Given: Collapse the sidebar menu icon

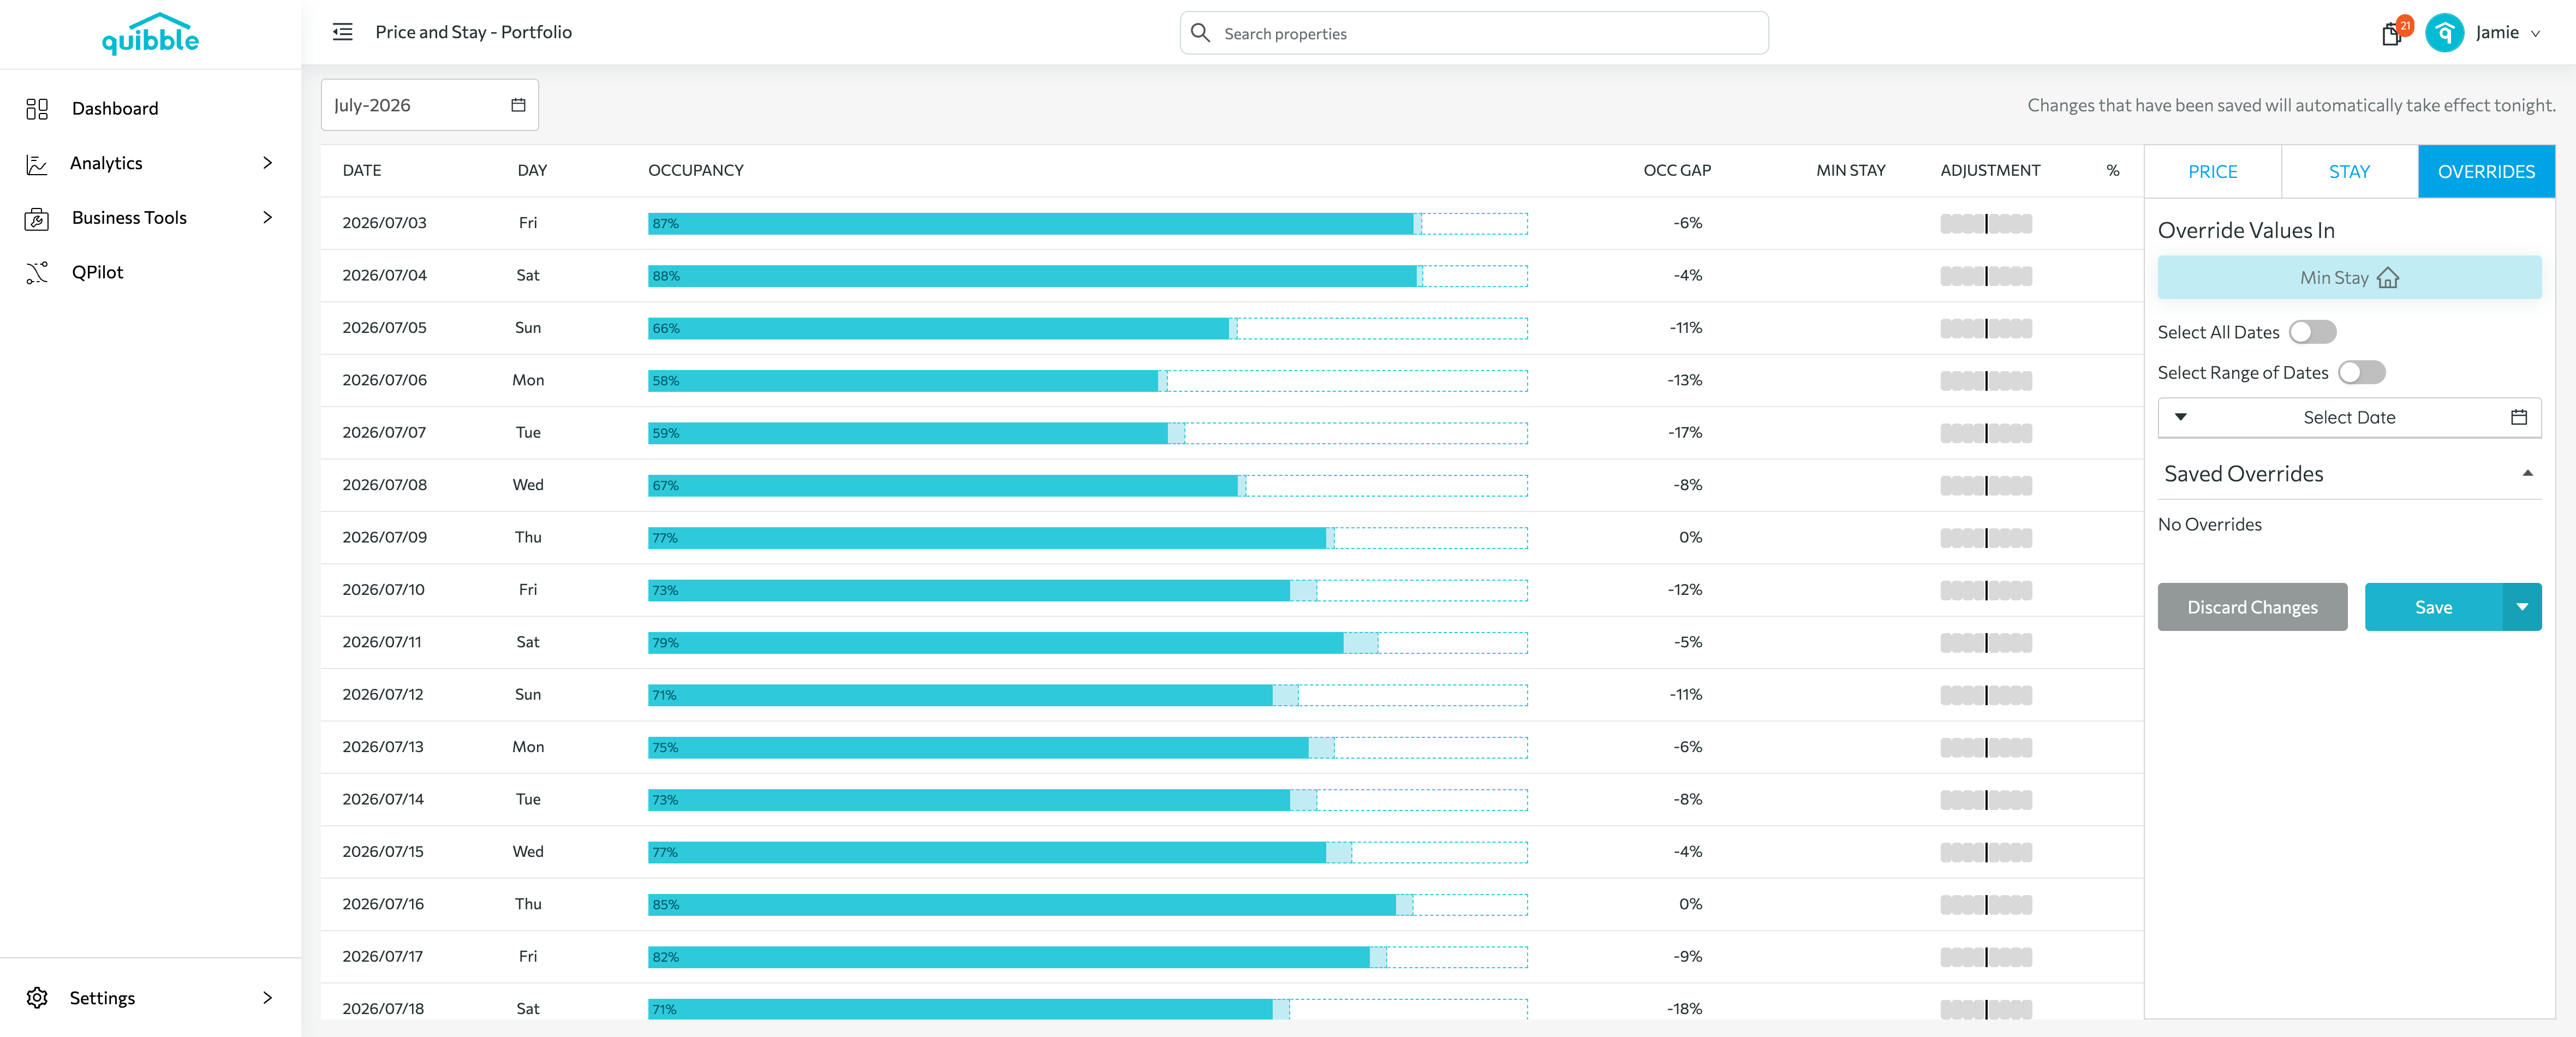Looking at the screenshot, I should (342, 32).
